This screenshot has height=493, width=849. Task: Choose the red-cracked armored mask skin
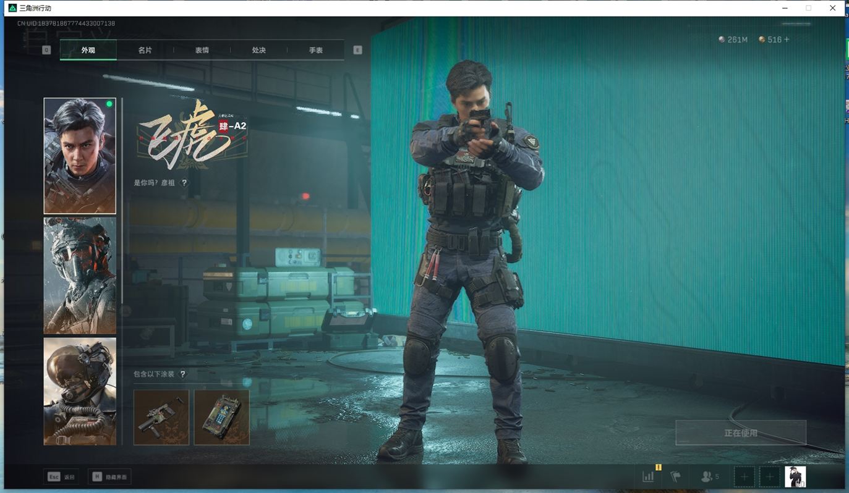tap(80, 276)
